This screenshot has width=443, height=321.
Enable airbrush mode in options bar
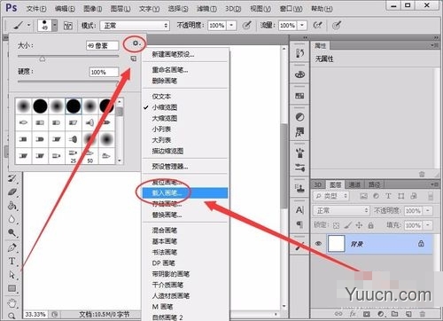tap(318, 26)
